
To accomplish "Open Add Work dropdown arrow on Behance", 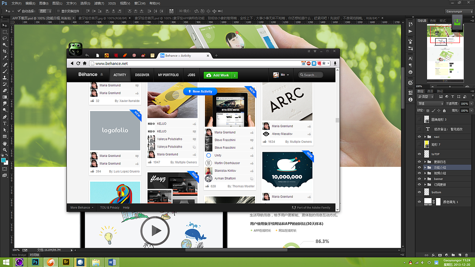I will (234, 75).
